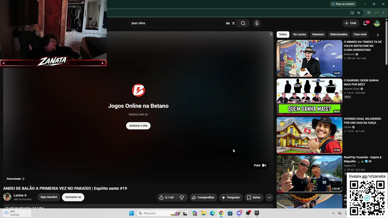This screenshot has width=388, height=218.
Task: Click Chrome icon on taskbar
Action: coord(221,213)
